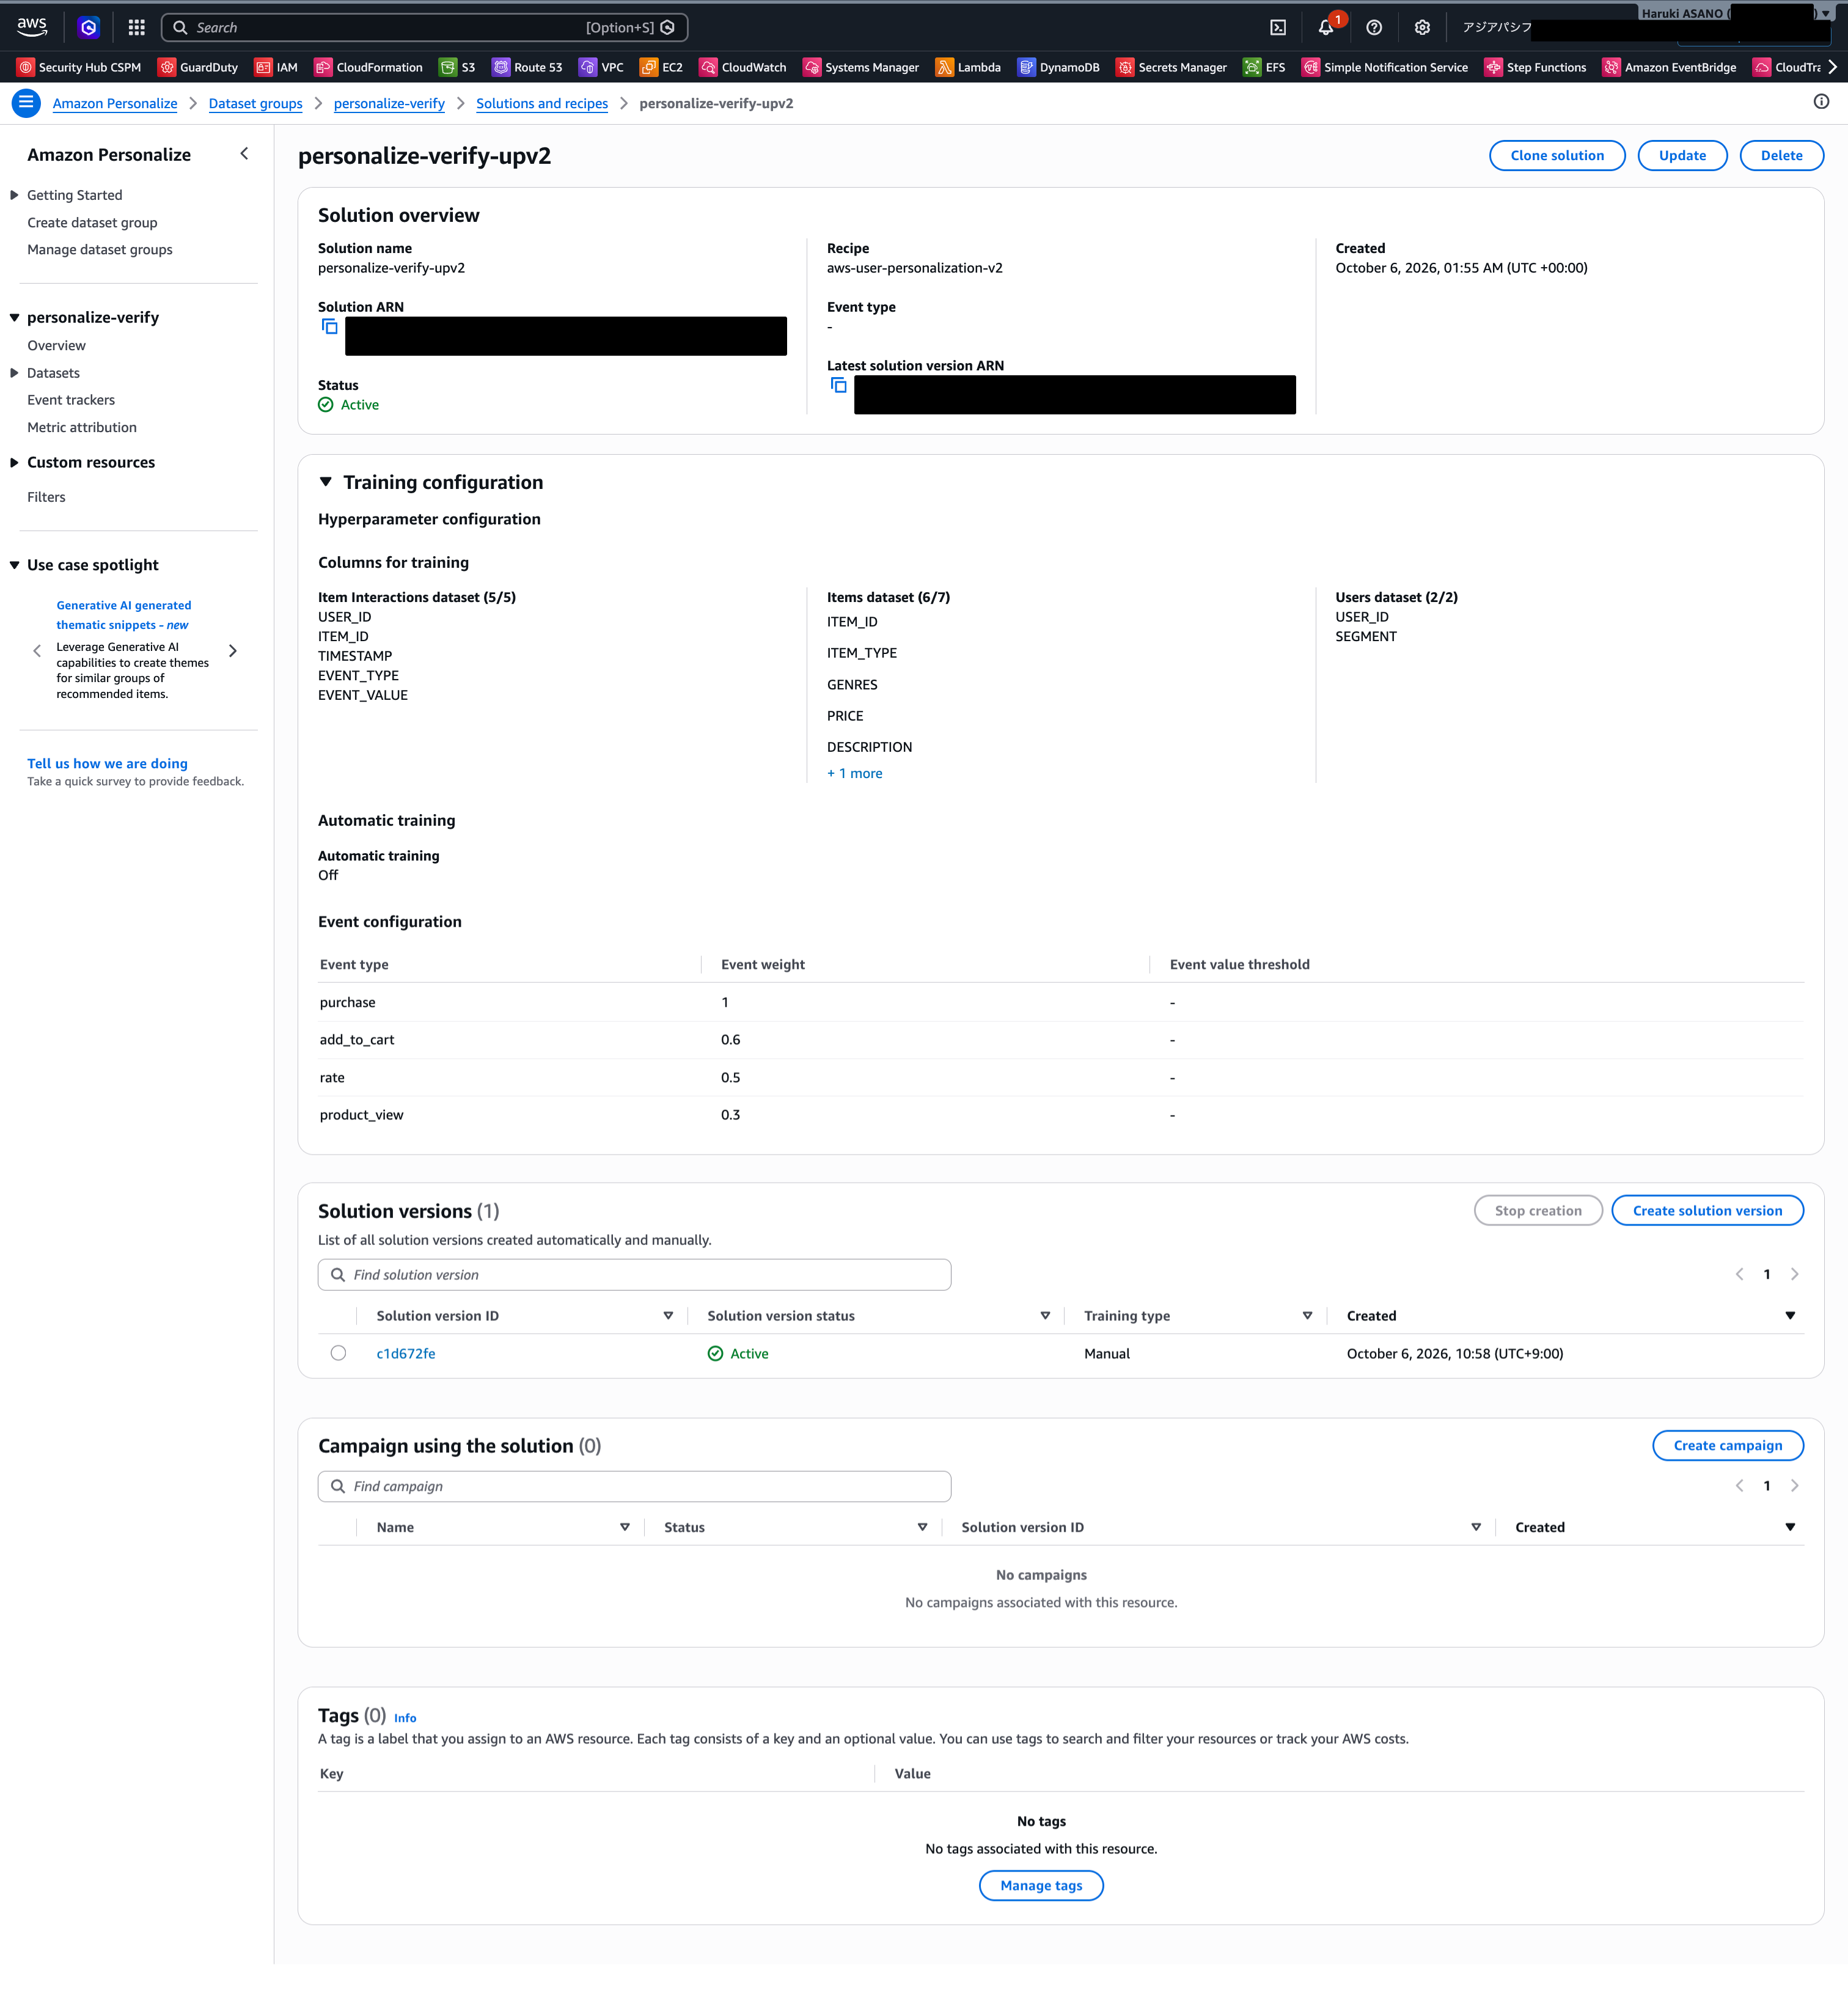
Task: Open the help question mark icon
Action: click(x=1374, y=28)
